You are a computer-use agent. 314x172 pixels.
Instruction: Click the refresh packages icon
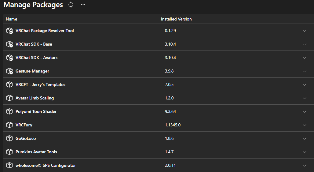coord(71,5)
